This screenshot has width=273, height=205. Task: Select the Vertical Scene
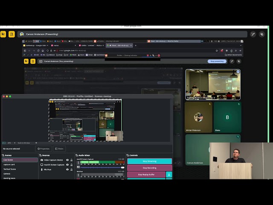click(20, 169)
